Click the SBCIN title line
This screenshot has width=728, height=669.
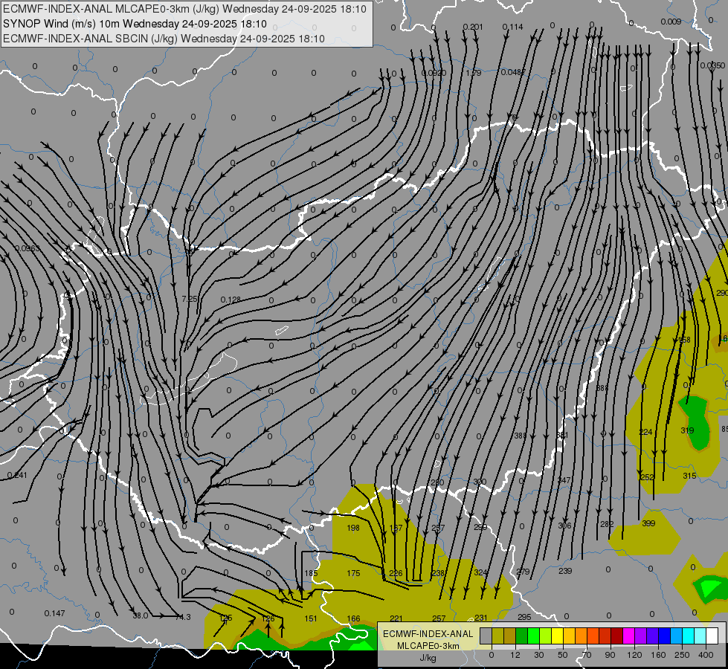click(x=164, y=39)
